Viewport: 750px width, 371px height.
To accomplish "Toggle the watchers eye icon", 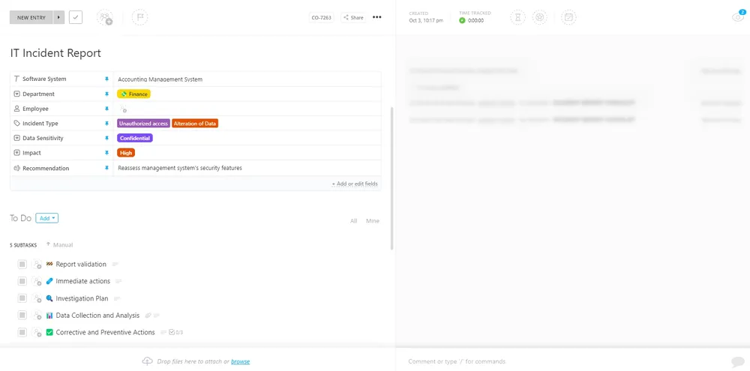I will click(738, 16).
